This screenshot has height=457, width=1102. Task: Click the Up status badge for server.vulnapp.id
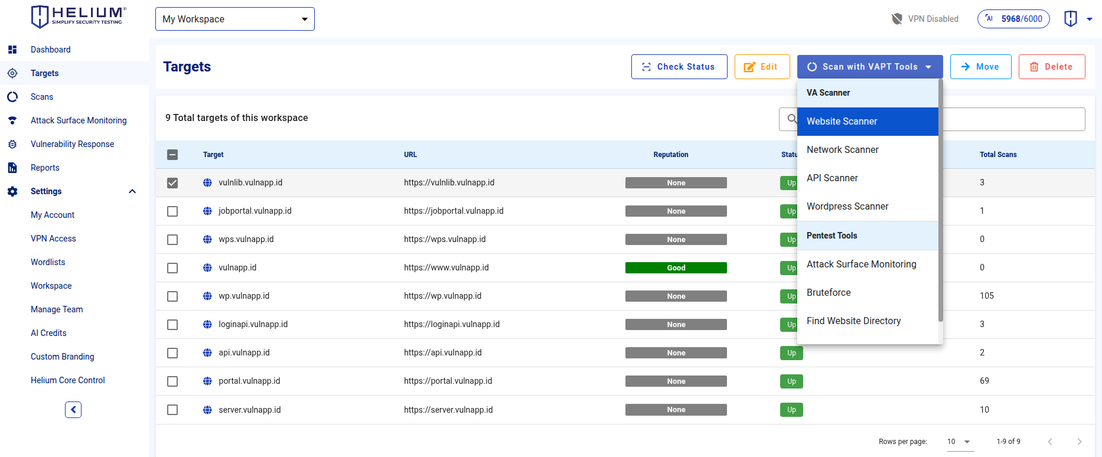791,410
